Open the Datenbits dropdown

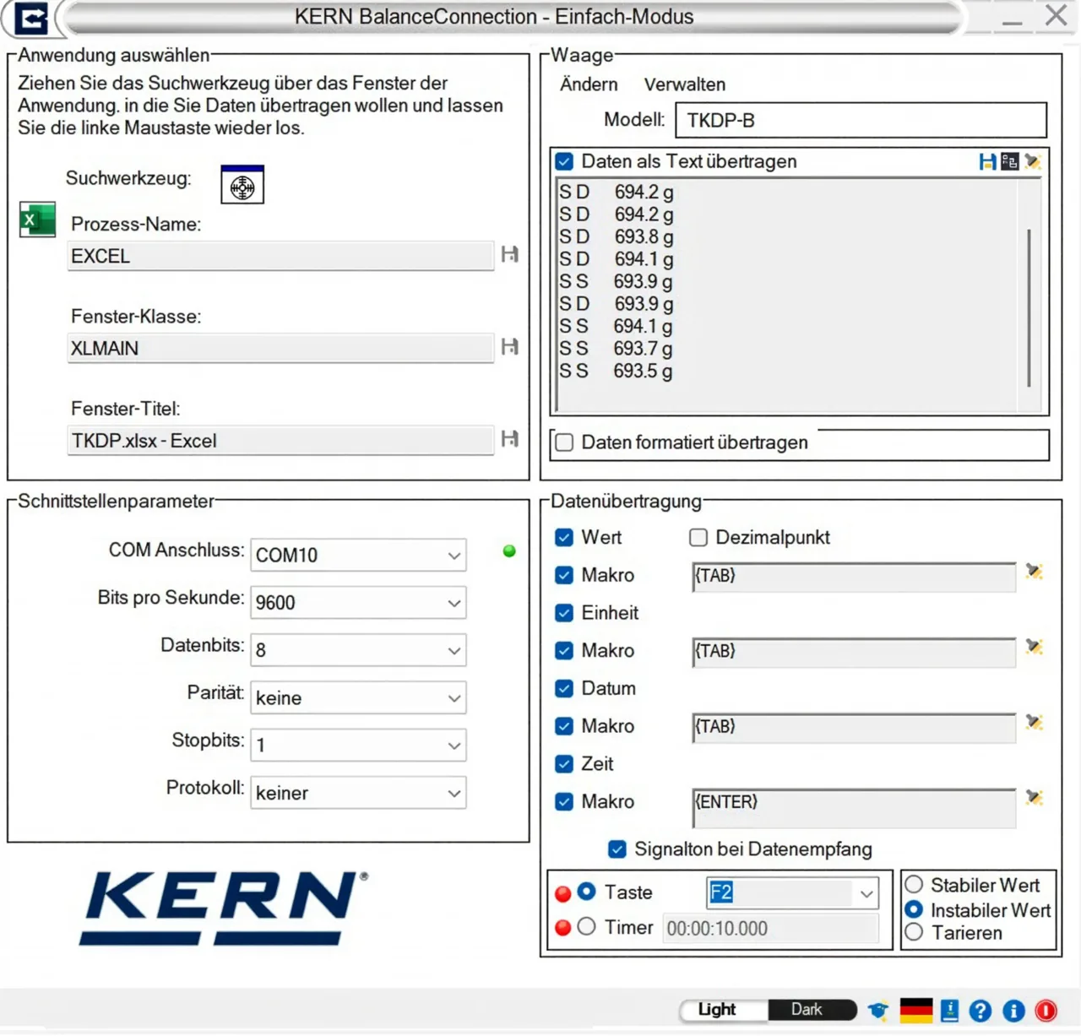pos(358,650)
